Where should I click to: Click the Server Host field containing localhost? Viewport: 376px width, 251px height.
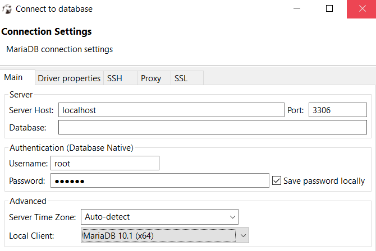(171, 110)
